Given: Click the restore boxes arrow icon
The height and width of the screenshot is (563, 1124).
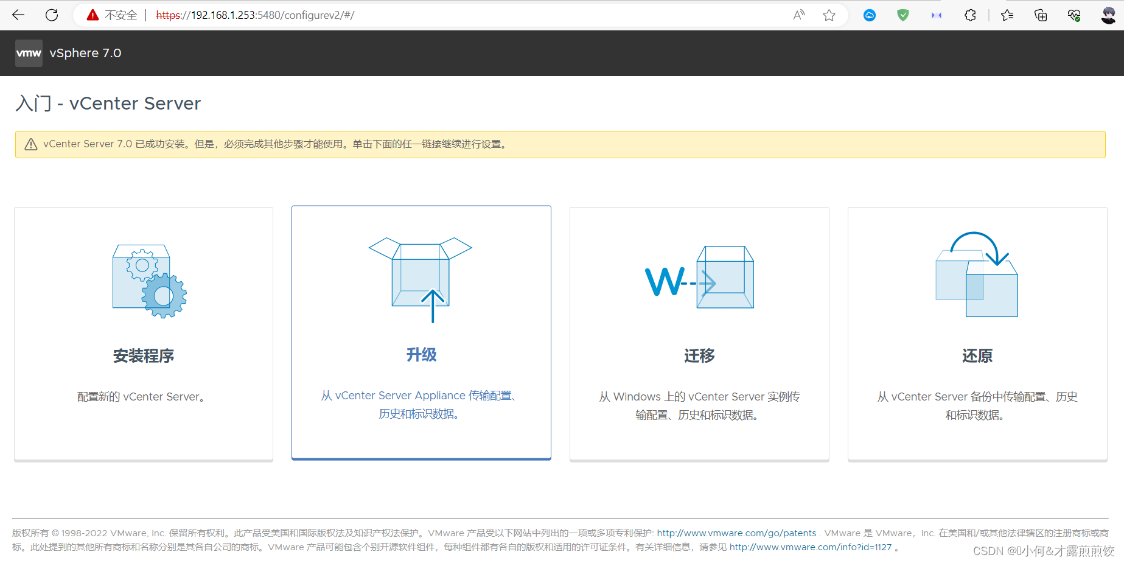Looking at the screenshot, I should [977, 274].
